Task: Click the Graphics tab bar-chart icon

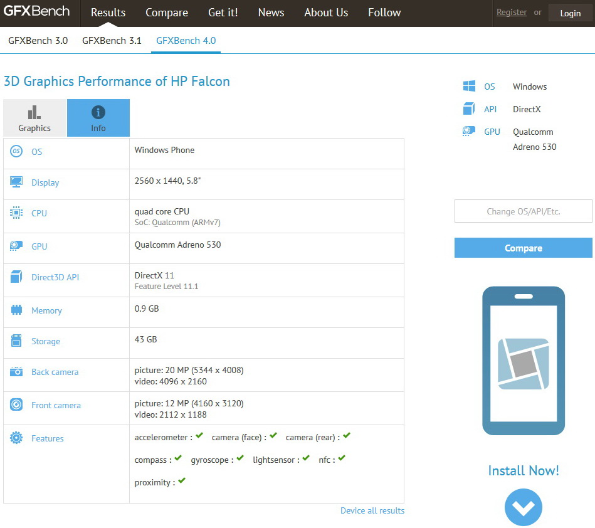Action: coord(34,112)
